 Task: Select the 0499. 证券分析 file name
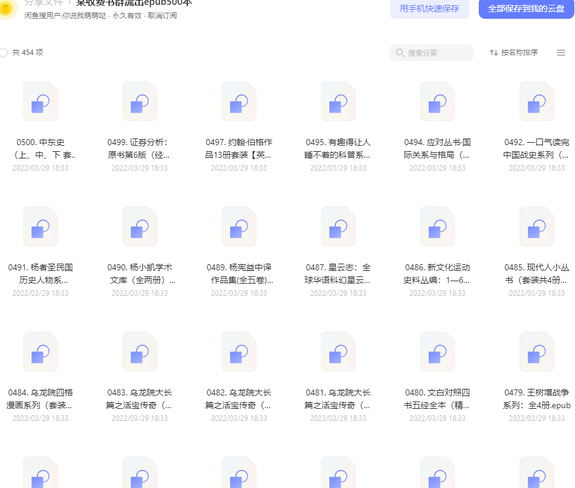(138, 149)
